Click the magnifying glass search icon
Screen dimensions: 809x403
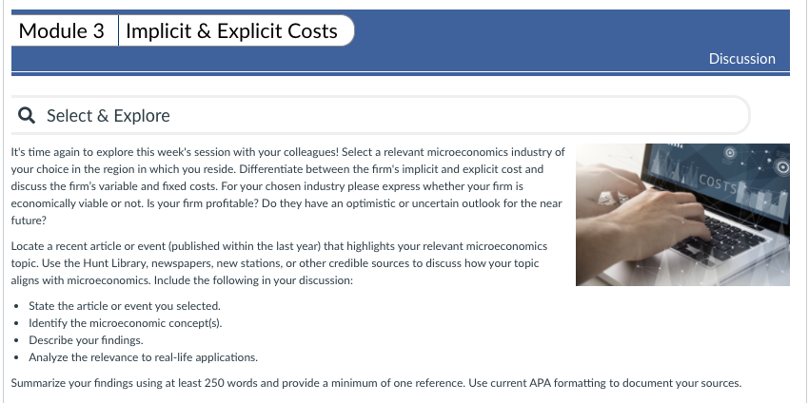point(27,115)
